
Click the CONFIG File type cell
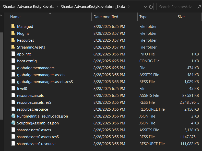click(x=149, y=61)
